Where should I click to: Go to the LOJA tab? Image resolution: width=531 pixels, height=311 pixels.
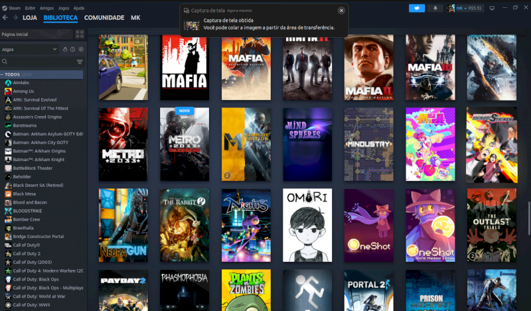(30, 18)
